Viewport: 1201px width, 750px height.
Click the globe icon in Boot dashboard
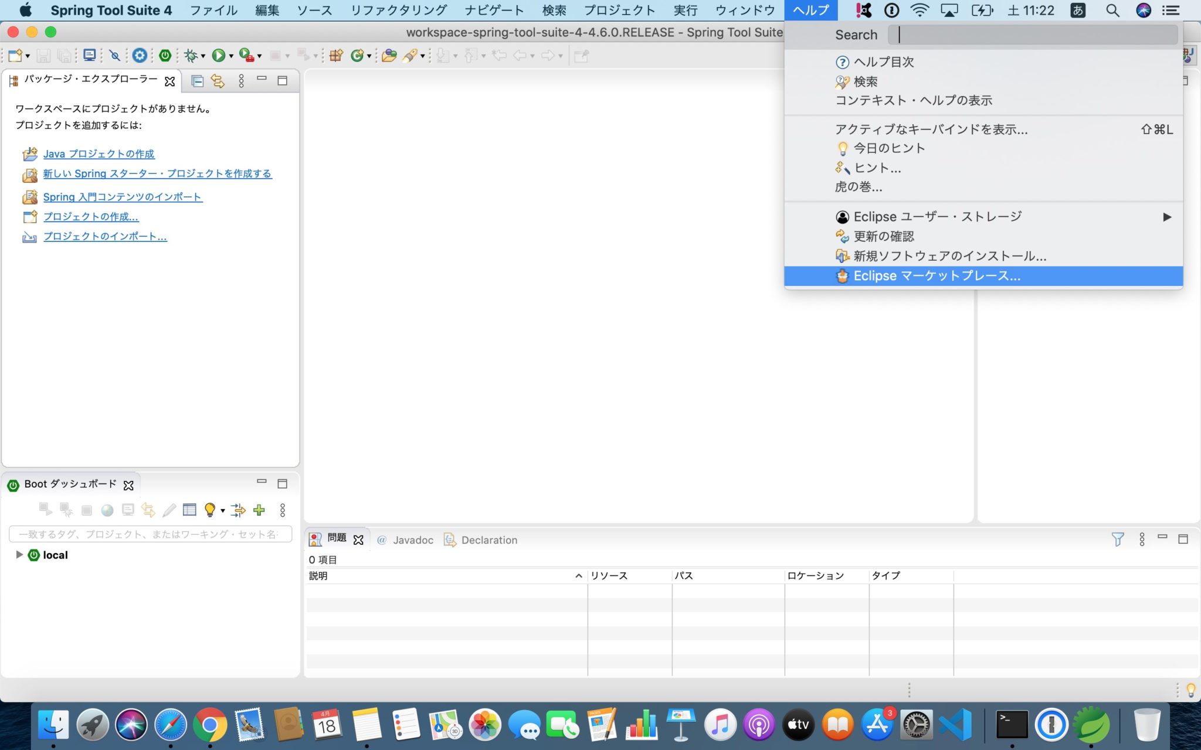click(x=107, y=510)
